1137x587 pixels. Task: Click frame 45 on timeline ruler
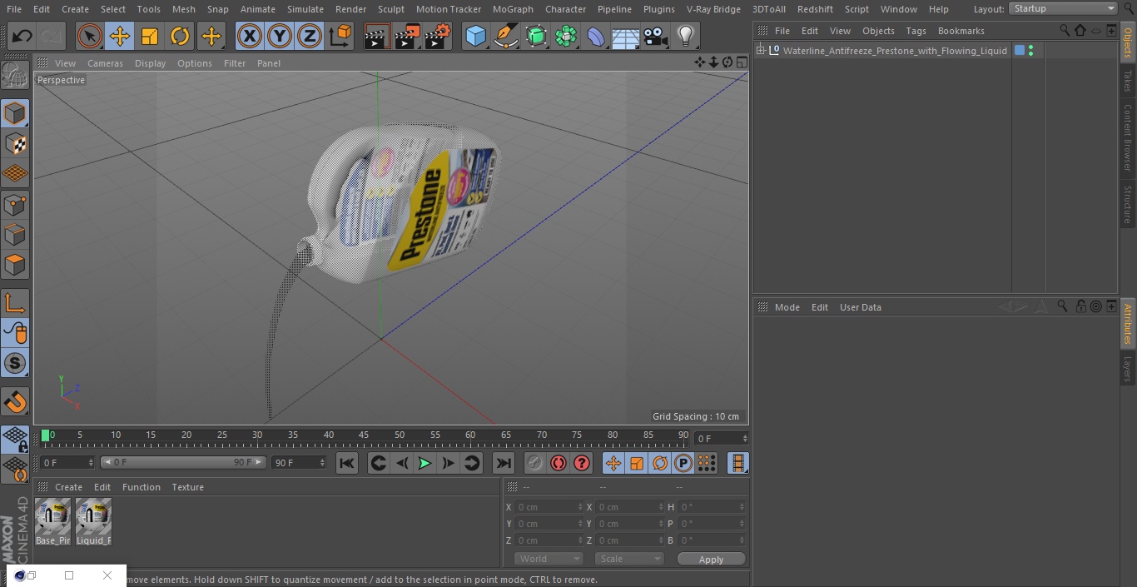click(x=364, y=435)
